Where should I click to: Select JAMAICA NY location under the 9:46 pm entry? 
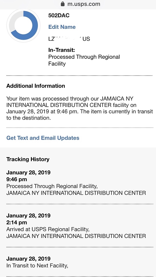76,193
